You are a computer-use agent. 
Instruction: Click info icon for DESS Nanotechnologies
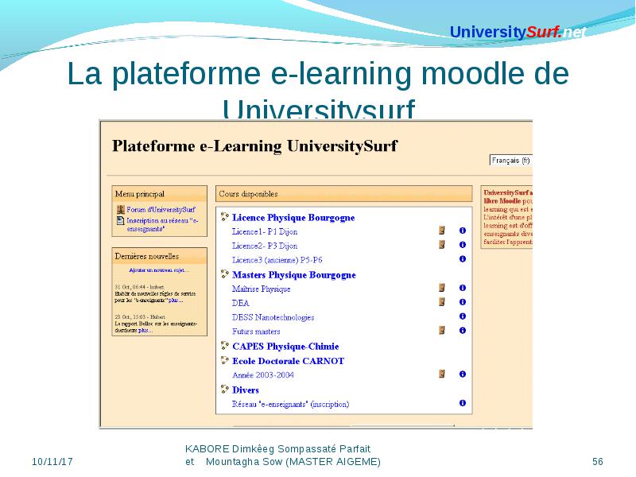click(463, 316)
